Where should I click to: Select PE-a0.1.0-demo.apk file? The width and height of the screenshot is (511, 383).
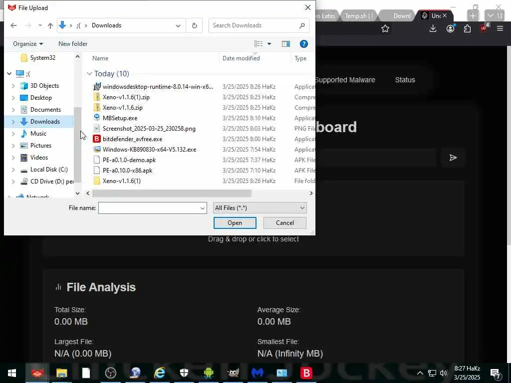[129, 160]
